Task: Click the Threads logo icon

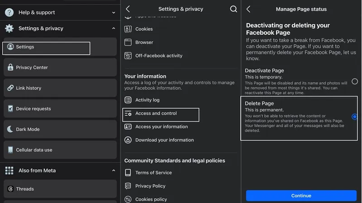Action: pyautogui.click(x=10, y=189)
